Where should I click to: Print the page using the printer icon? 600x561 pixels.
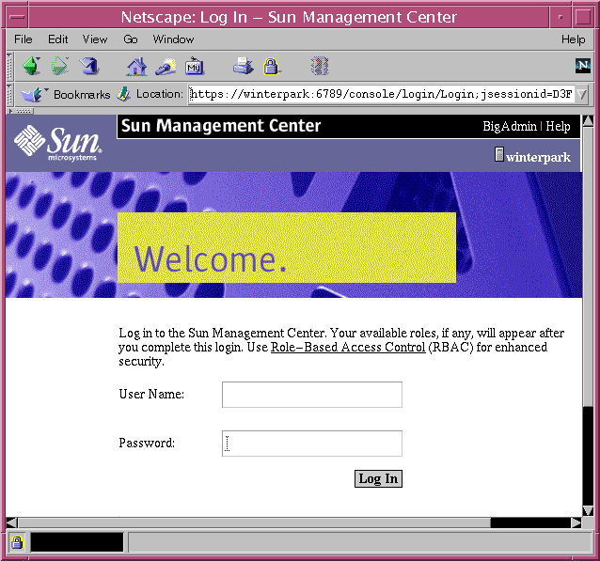coord(243,66)
